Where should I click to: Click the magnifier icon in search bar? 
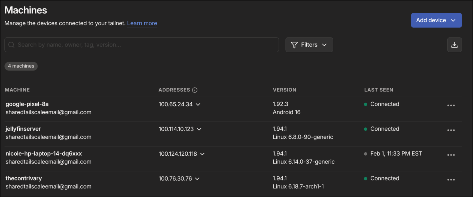point(11,45)
